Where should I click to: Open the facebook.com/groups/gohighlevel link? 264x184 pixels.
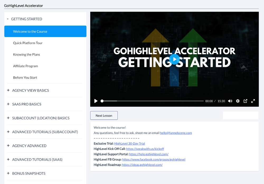coord(154,159)
